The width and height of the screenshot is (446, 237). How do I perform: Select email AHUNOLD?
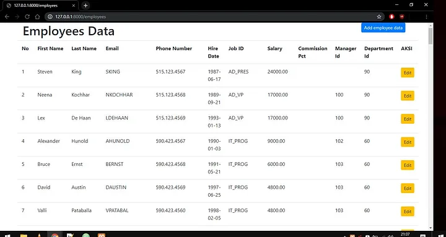tap(118, 141)
